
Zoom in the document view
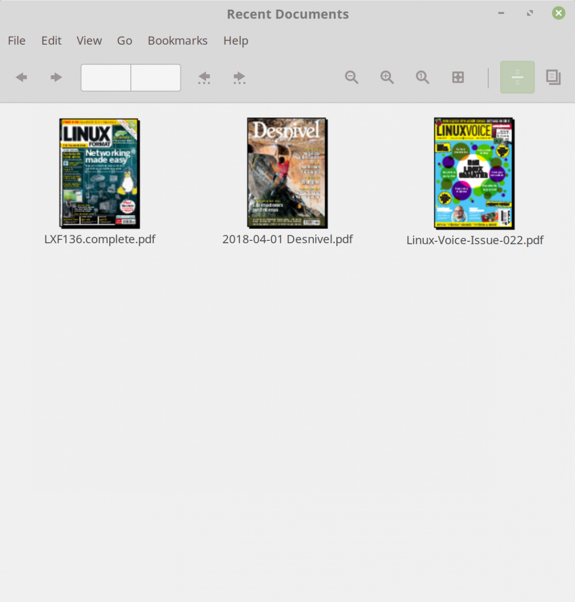pyautogui.click(x=387, y=77)
